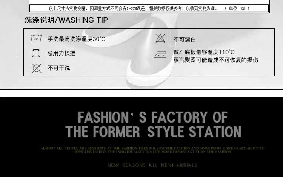Click the measurement note about 1-3CM error

pos(133,8)
